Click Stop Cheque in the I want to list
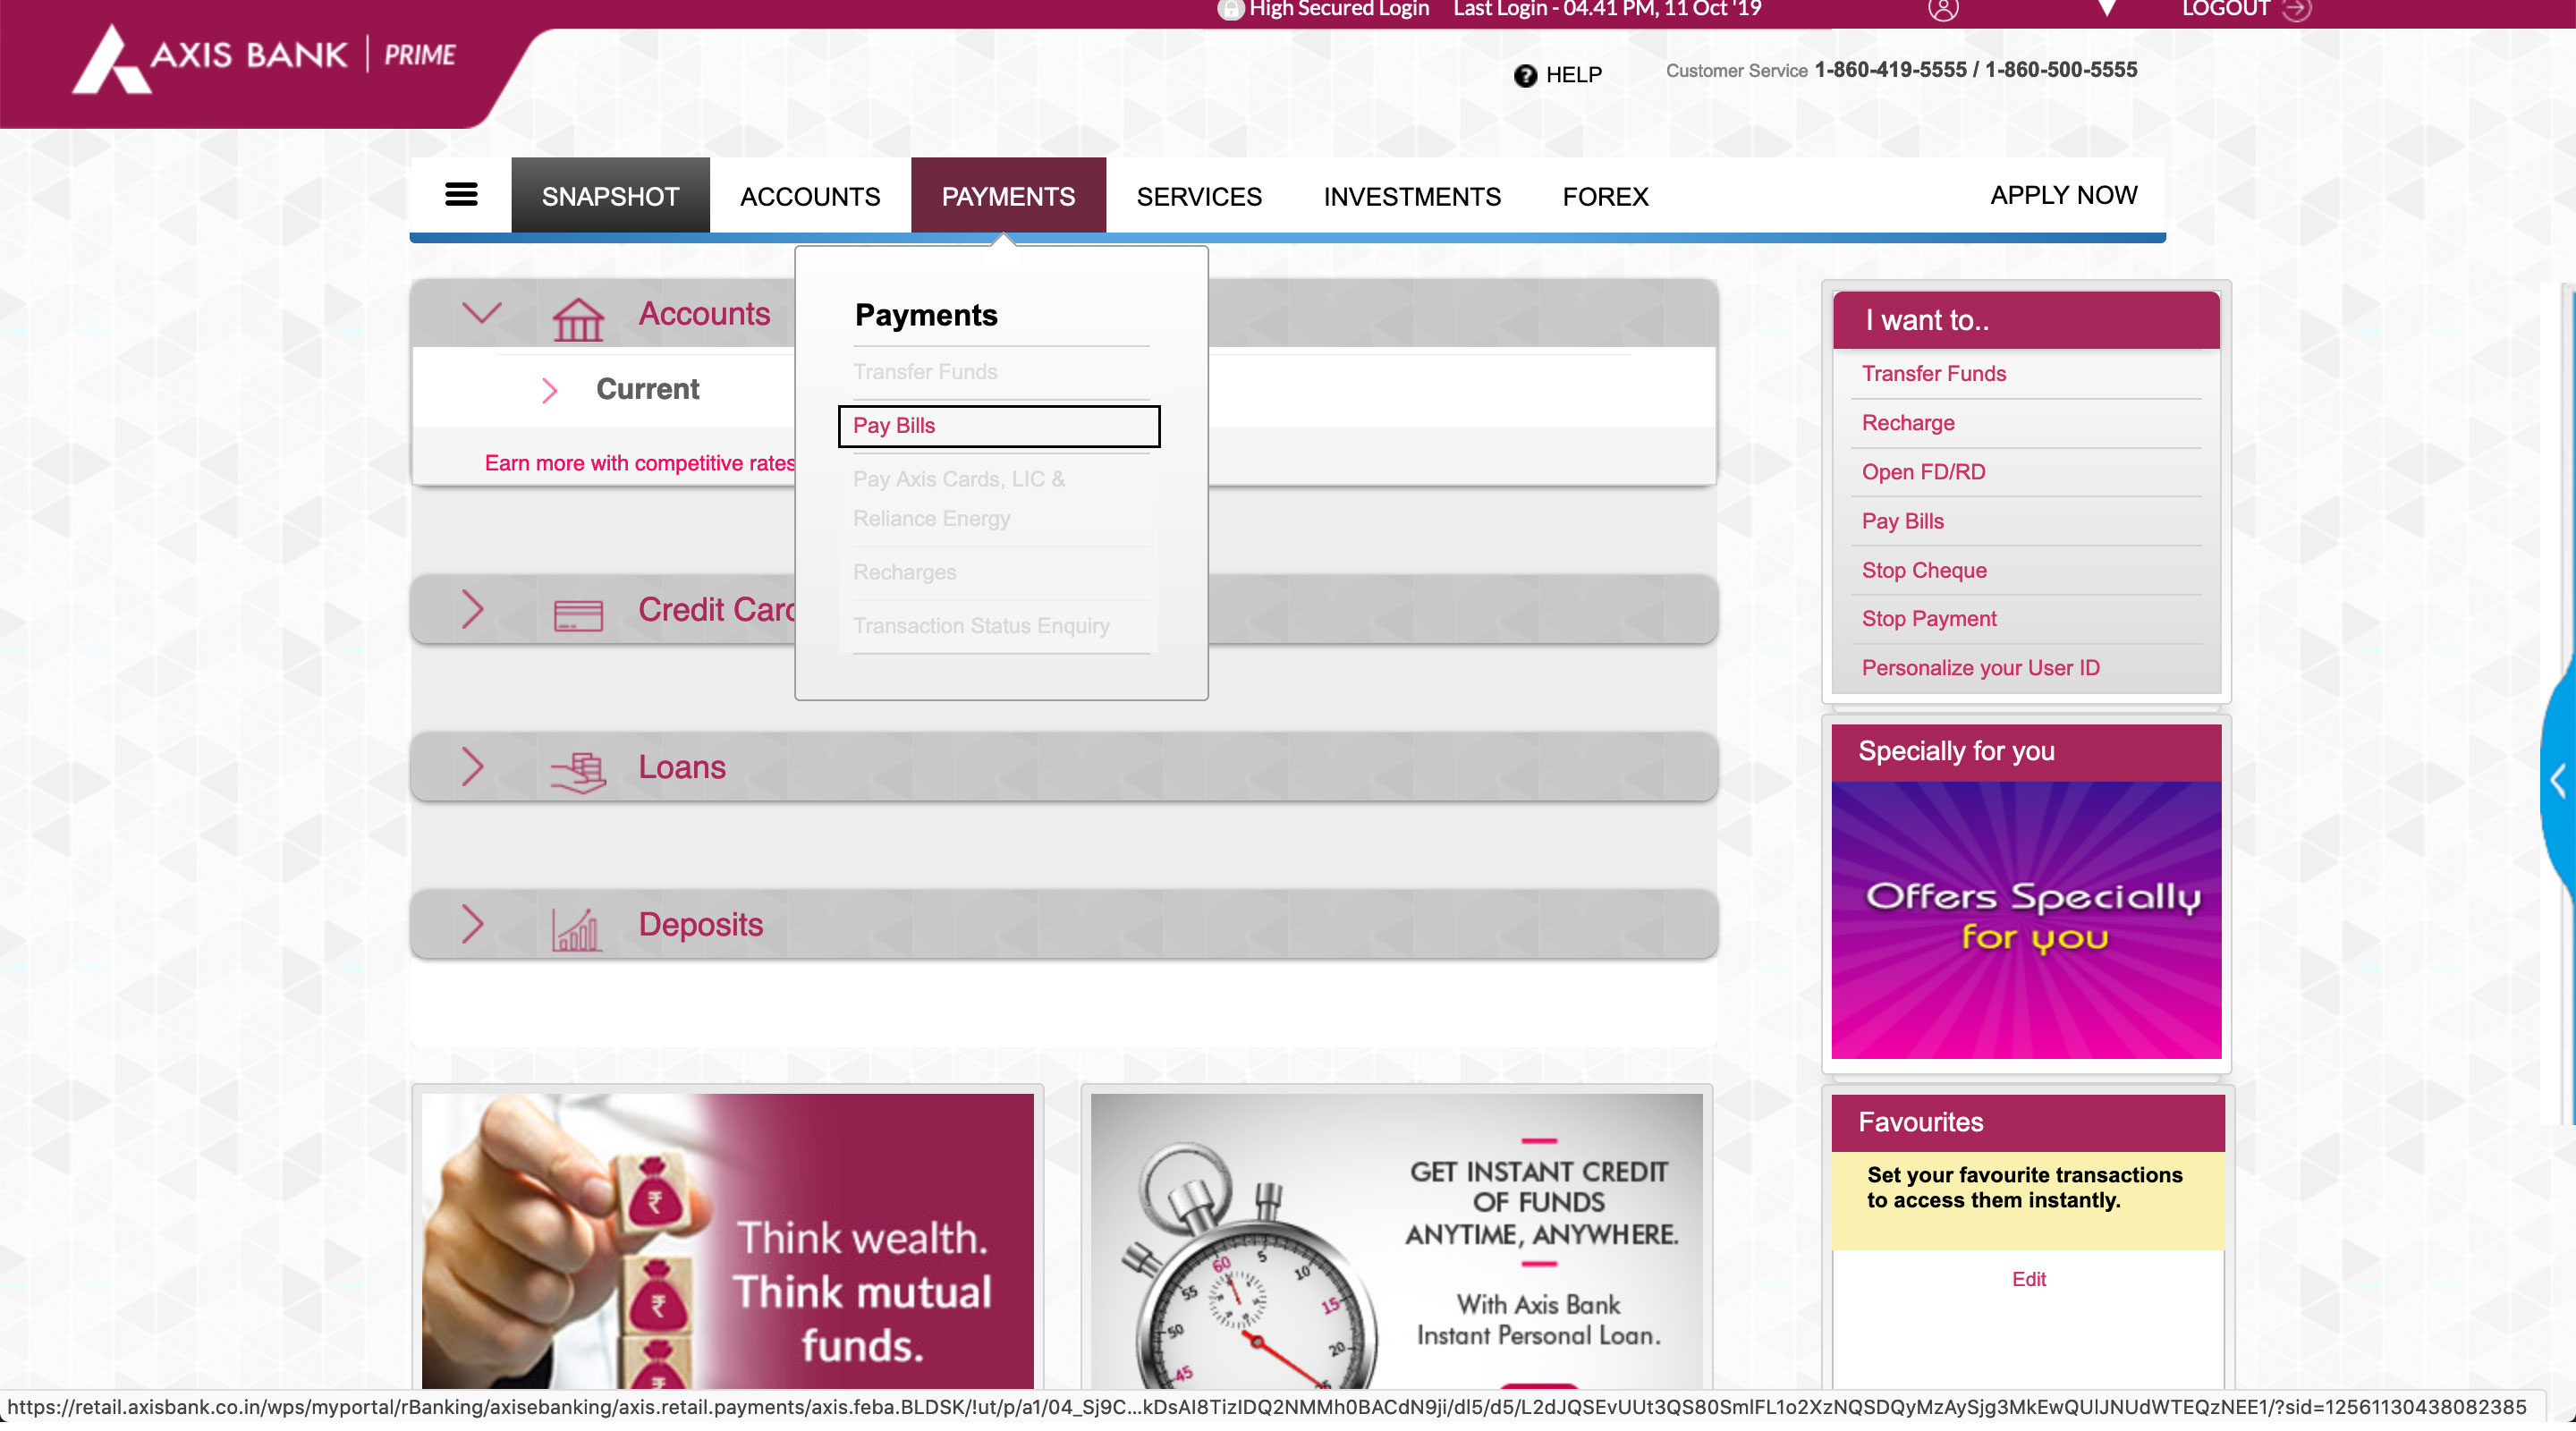The height and width of the screenshot is (1431, 2576). pos(1923,570)
